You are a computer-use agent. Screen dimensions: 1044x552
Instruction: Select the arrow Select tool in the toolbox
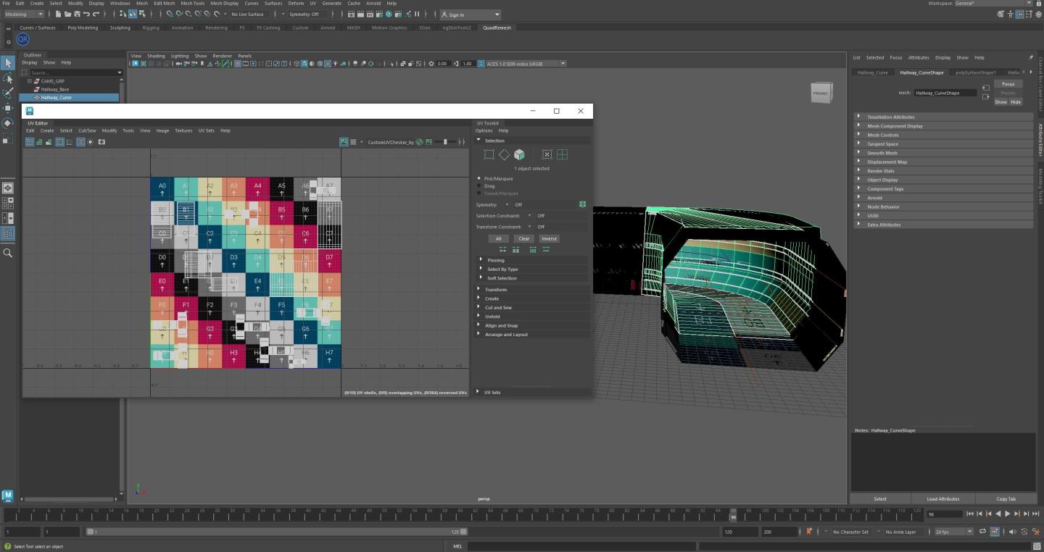[8, 63]
